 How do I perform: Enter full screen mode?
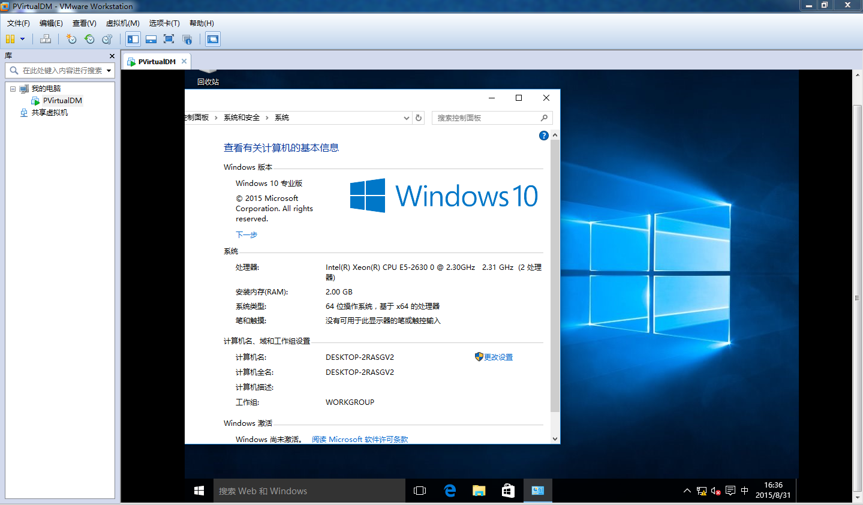point(169,39)
